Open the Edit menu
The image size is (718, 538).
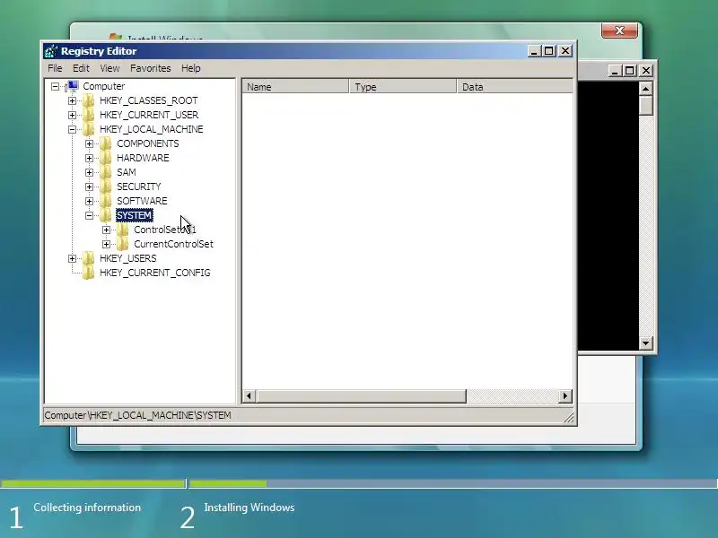click(81, 68)
